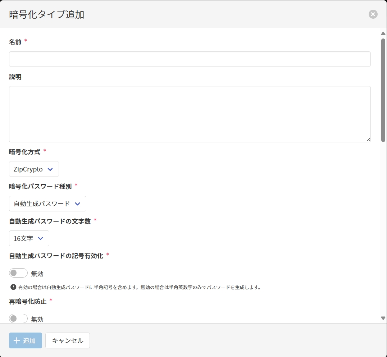387x357 pixels.
Task: Open the 暗号化方式 dropdown
Action: pos(34,169)
